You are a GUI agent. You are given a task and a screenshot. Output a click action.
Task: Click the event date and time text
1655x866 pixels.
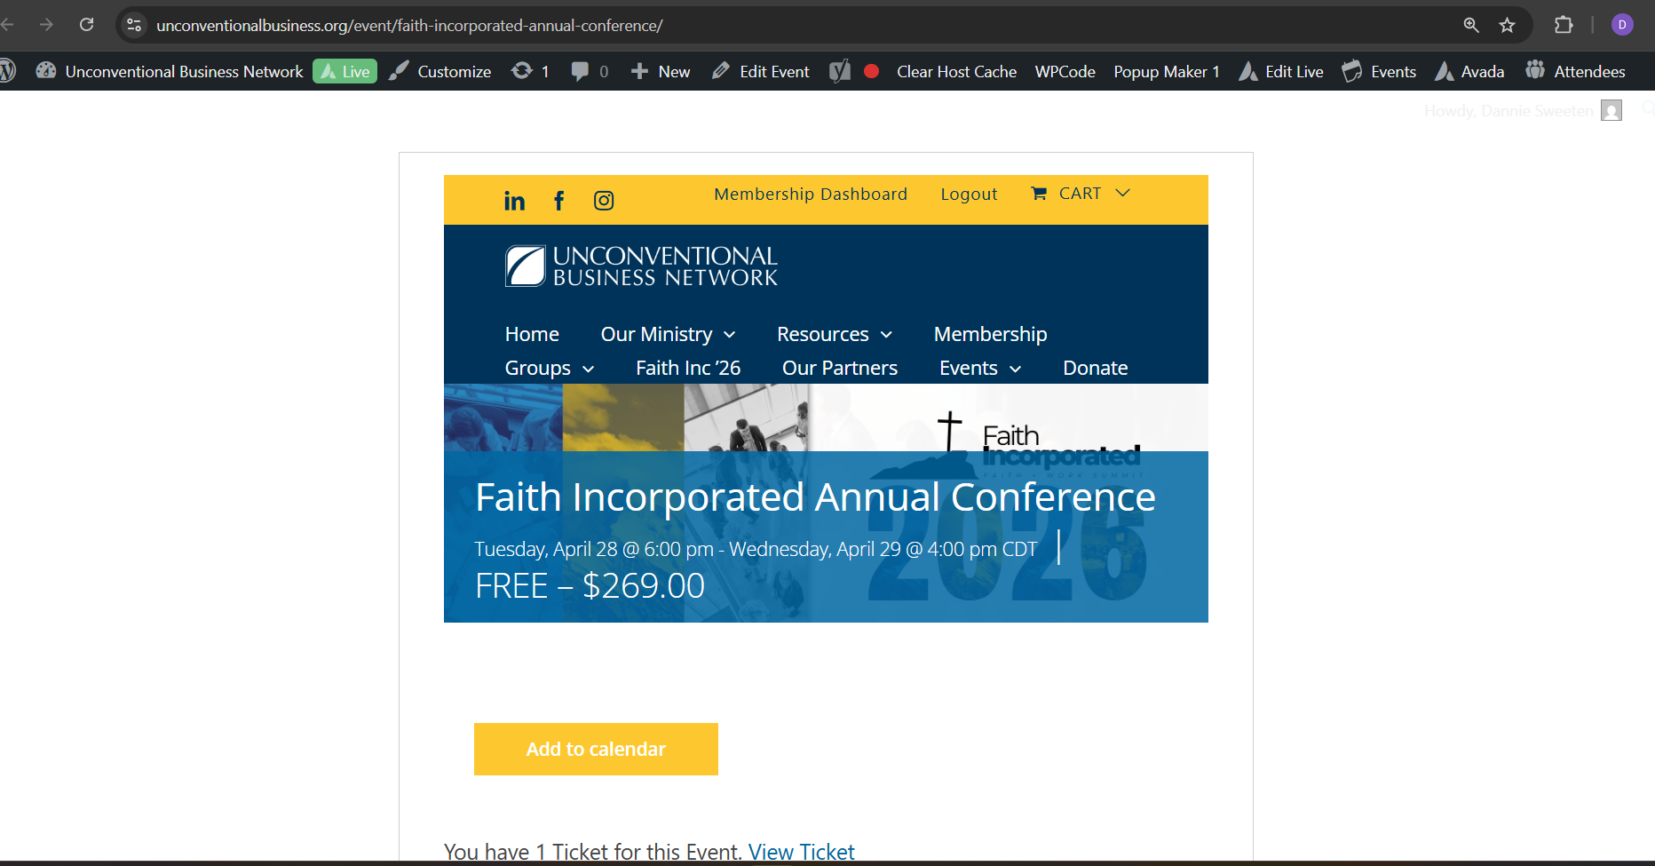[756, 549]
